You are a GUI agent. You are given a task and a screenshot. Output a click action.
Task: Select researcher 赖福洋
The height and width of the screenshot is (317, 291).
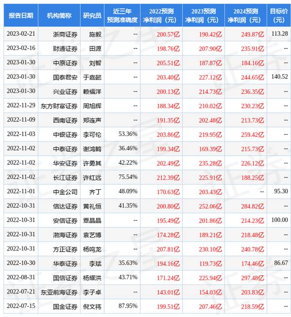(x=92, y=92)
